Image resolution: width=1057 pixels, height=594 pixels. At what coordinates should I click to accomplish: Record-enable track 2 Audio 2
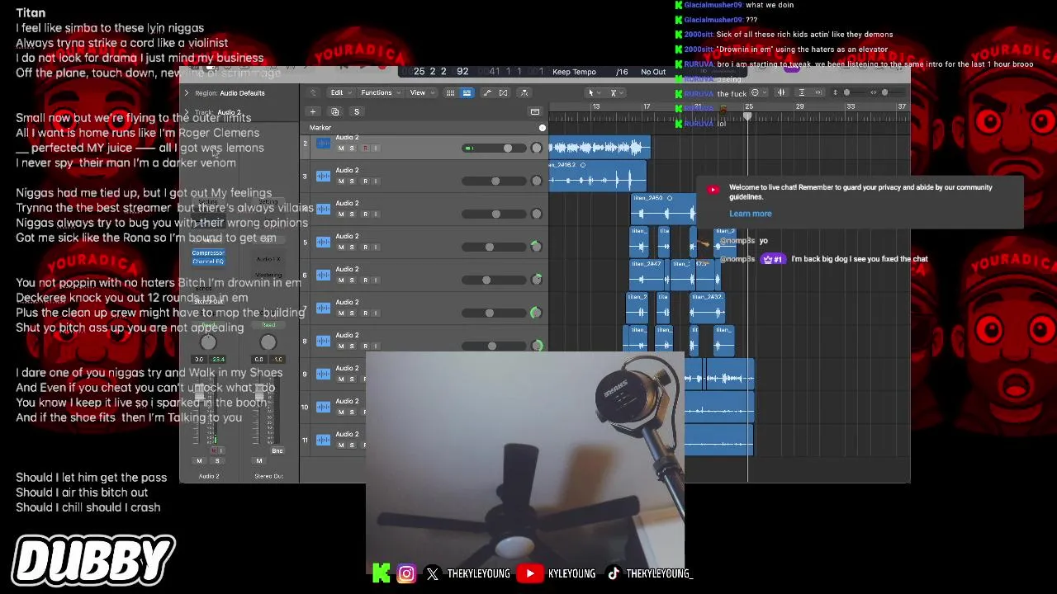[365, 148]
